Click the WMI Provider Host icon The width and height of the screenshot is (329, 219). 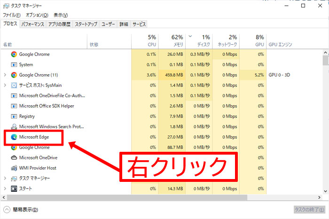pyautogui.click(x=14, y=168)
